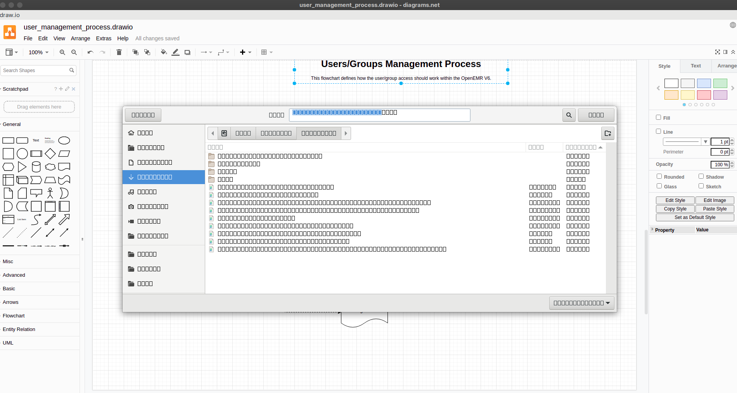The image size is (737, 393).
Task: Click the Delete icon in toolbar
Action: pyautogui.click(x=119, y=52)
